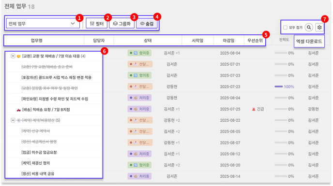Click the due date 2025-08-05

pos(230,131)
